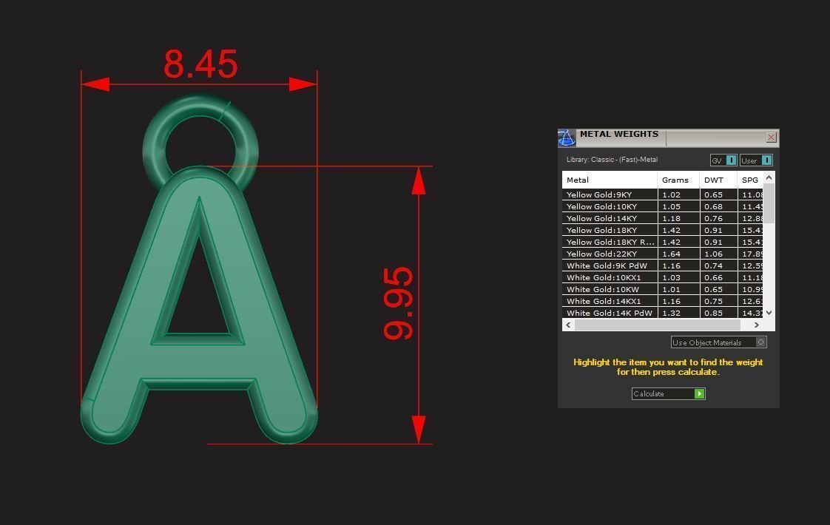This screenshot has width=830, height=525.
Task: Select the Yellow Gold:18KY row
Action: [662, 230]
